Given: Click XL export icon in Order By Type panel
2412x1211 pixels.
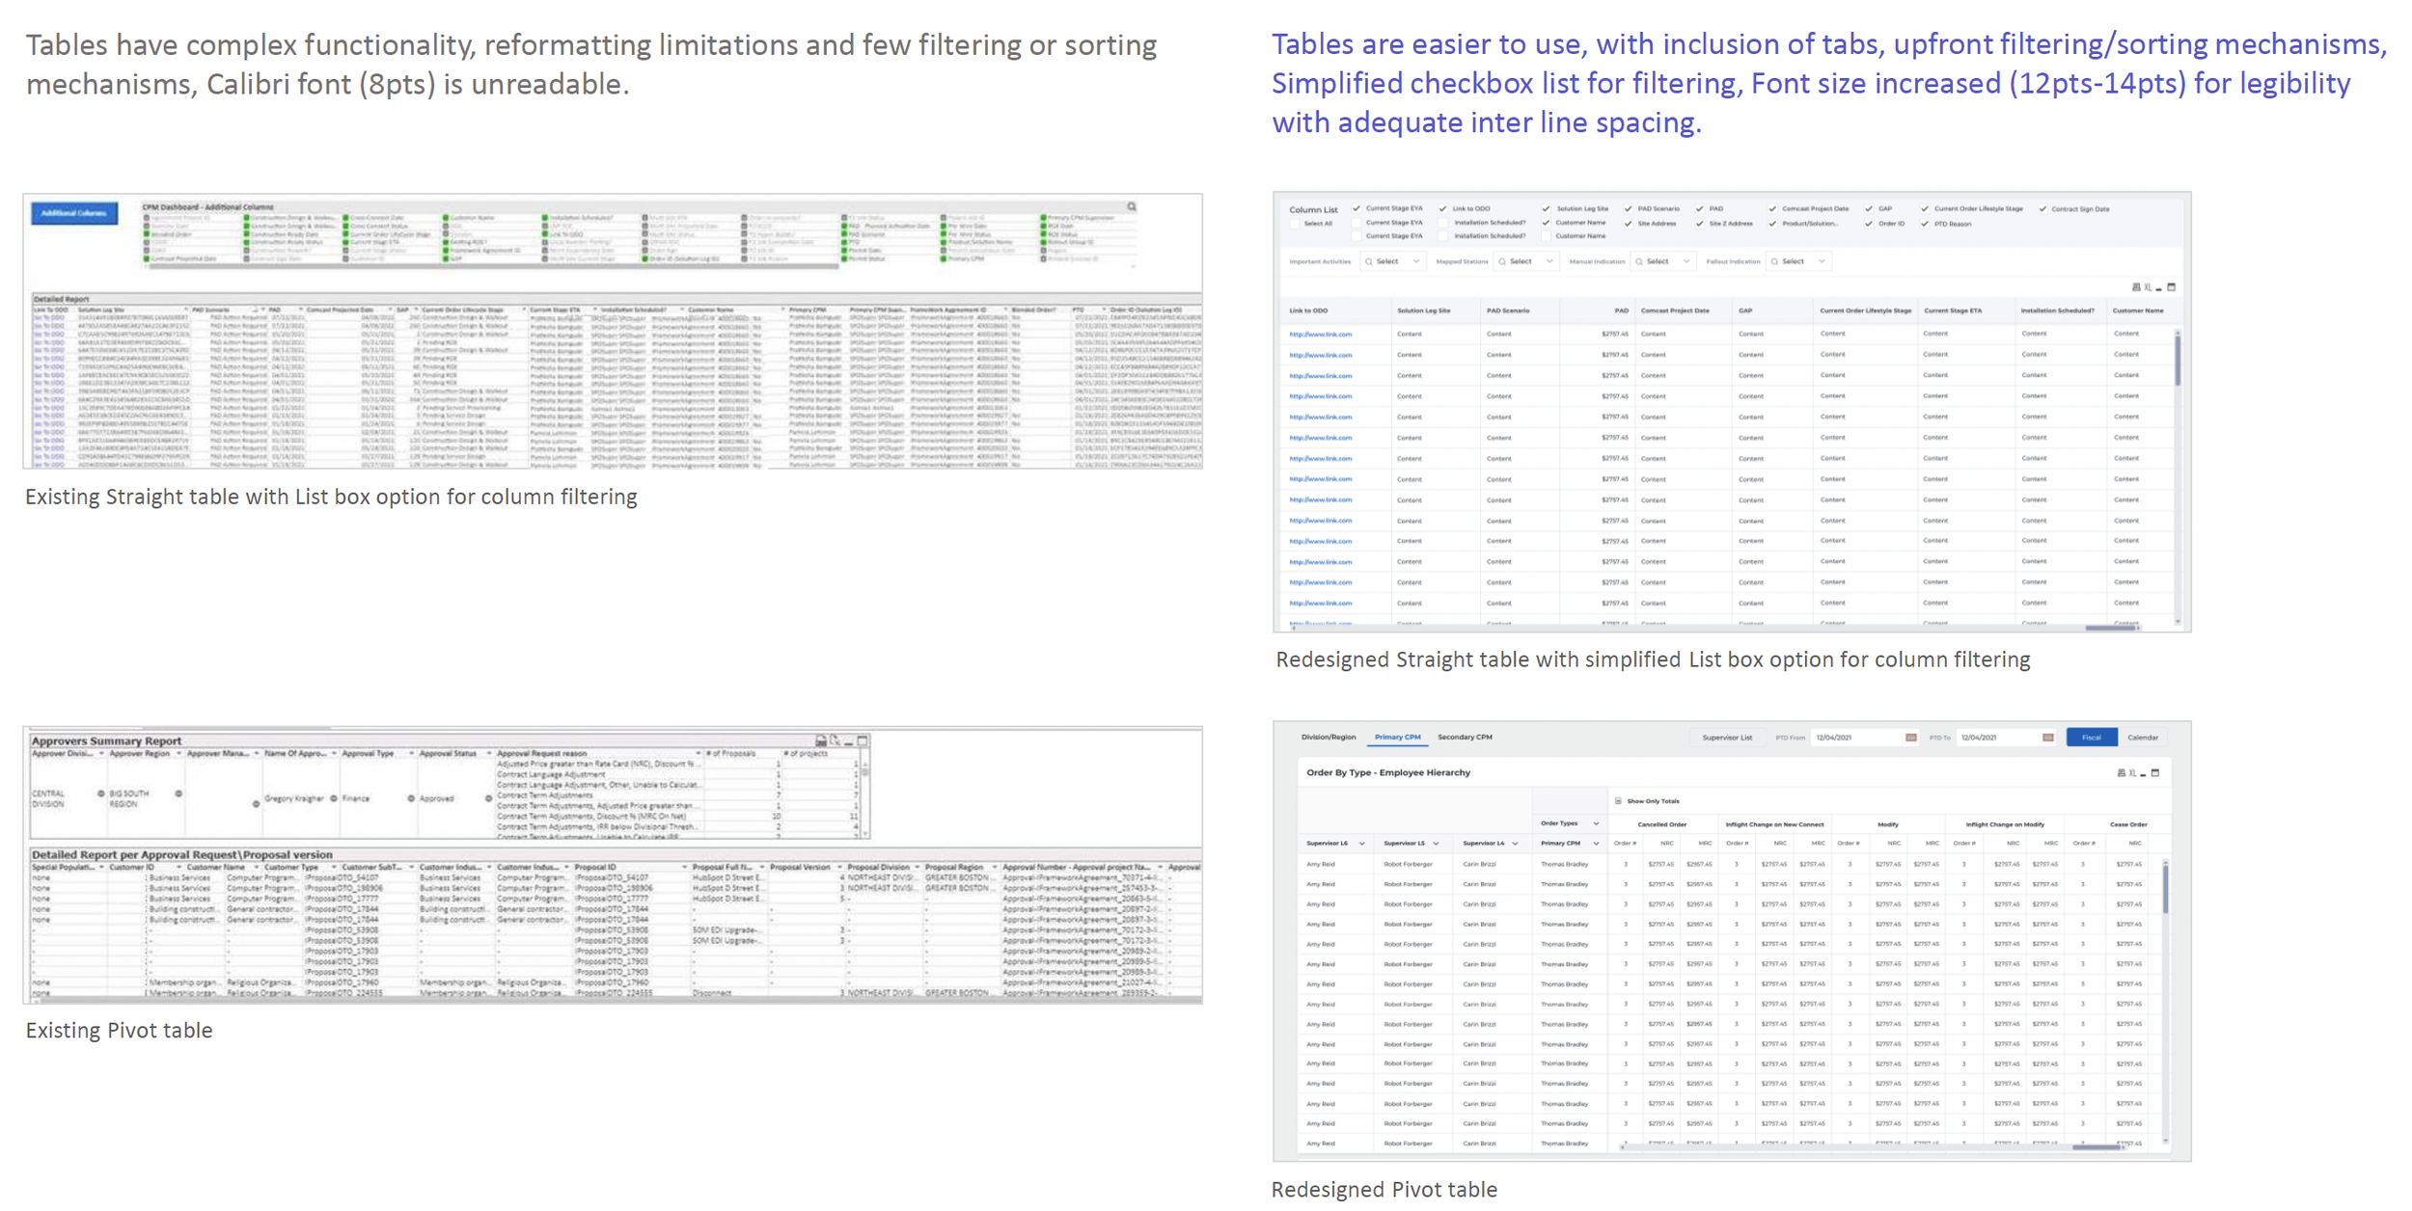Looking at the screenshot, I should coord(2132,773).
